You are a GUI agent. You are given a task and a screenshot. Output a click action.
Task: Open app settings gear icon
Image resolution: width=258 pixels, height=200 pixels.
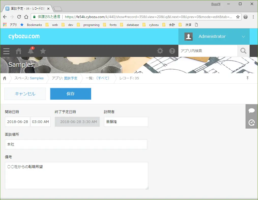(160, 51)
